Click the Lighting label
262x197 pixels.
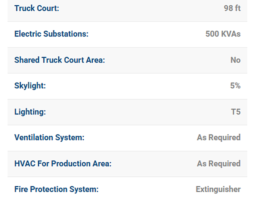click(30, 112)
